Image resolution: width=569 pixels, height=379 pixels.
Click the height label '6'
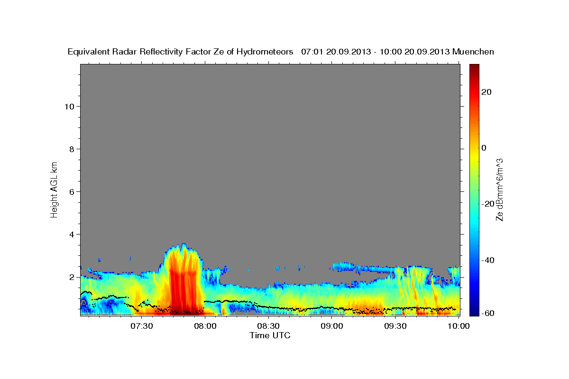(x=72, y=191)
